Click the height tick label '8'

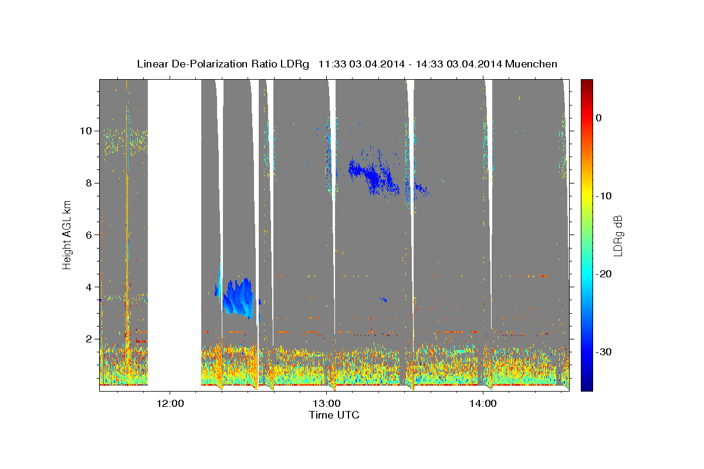point(89,183)
